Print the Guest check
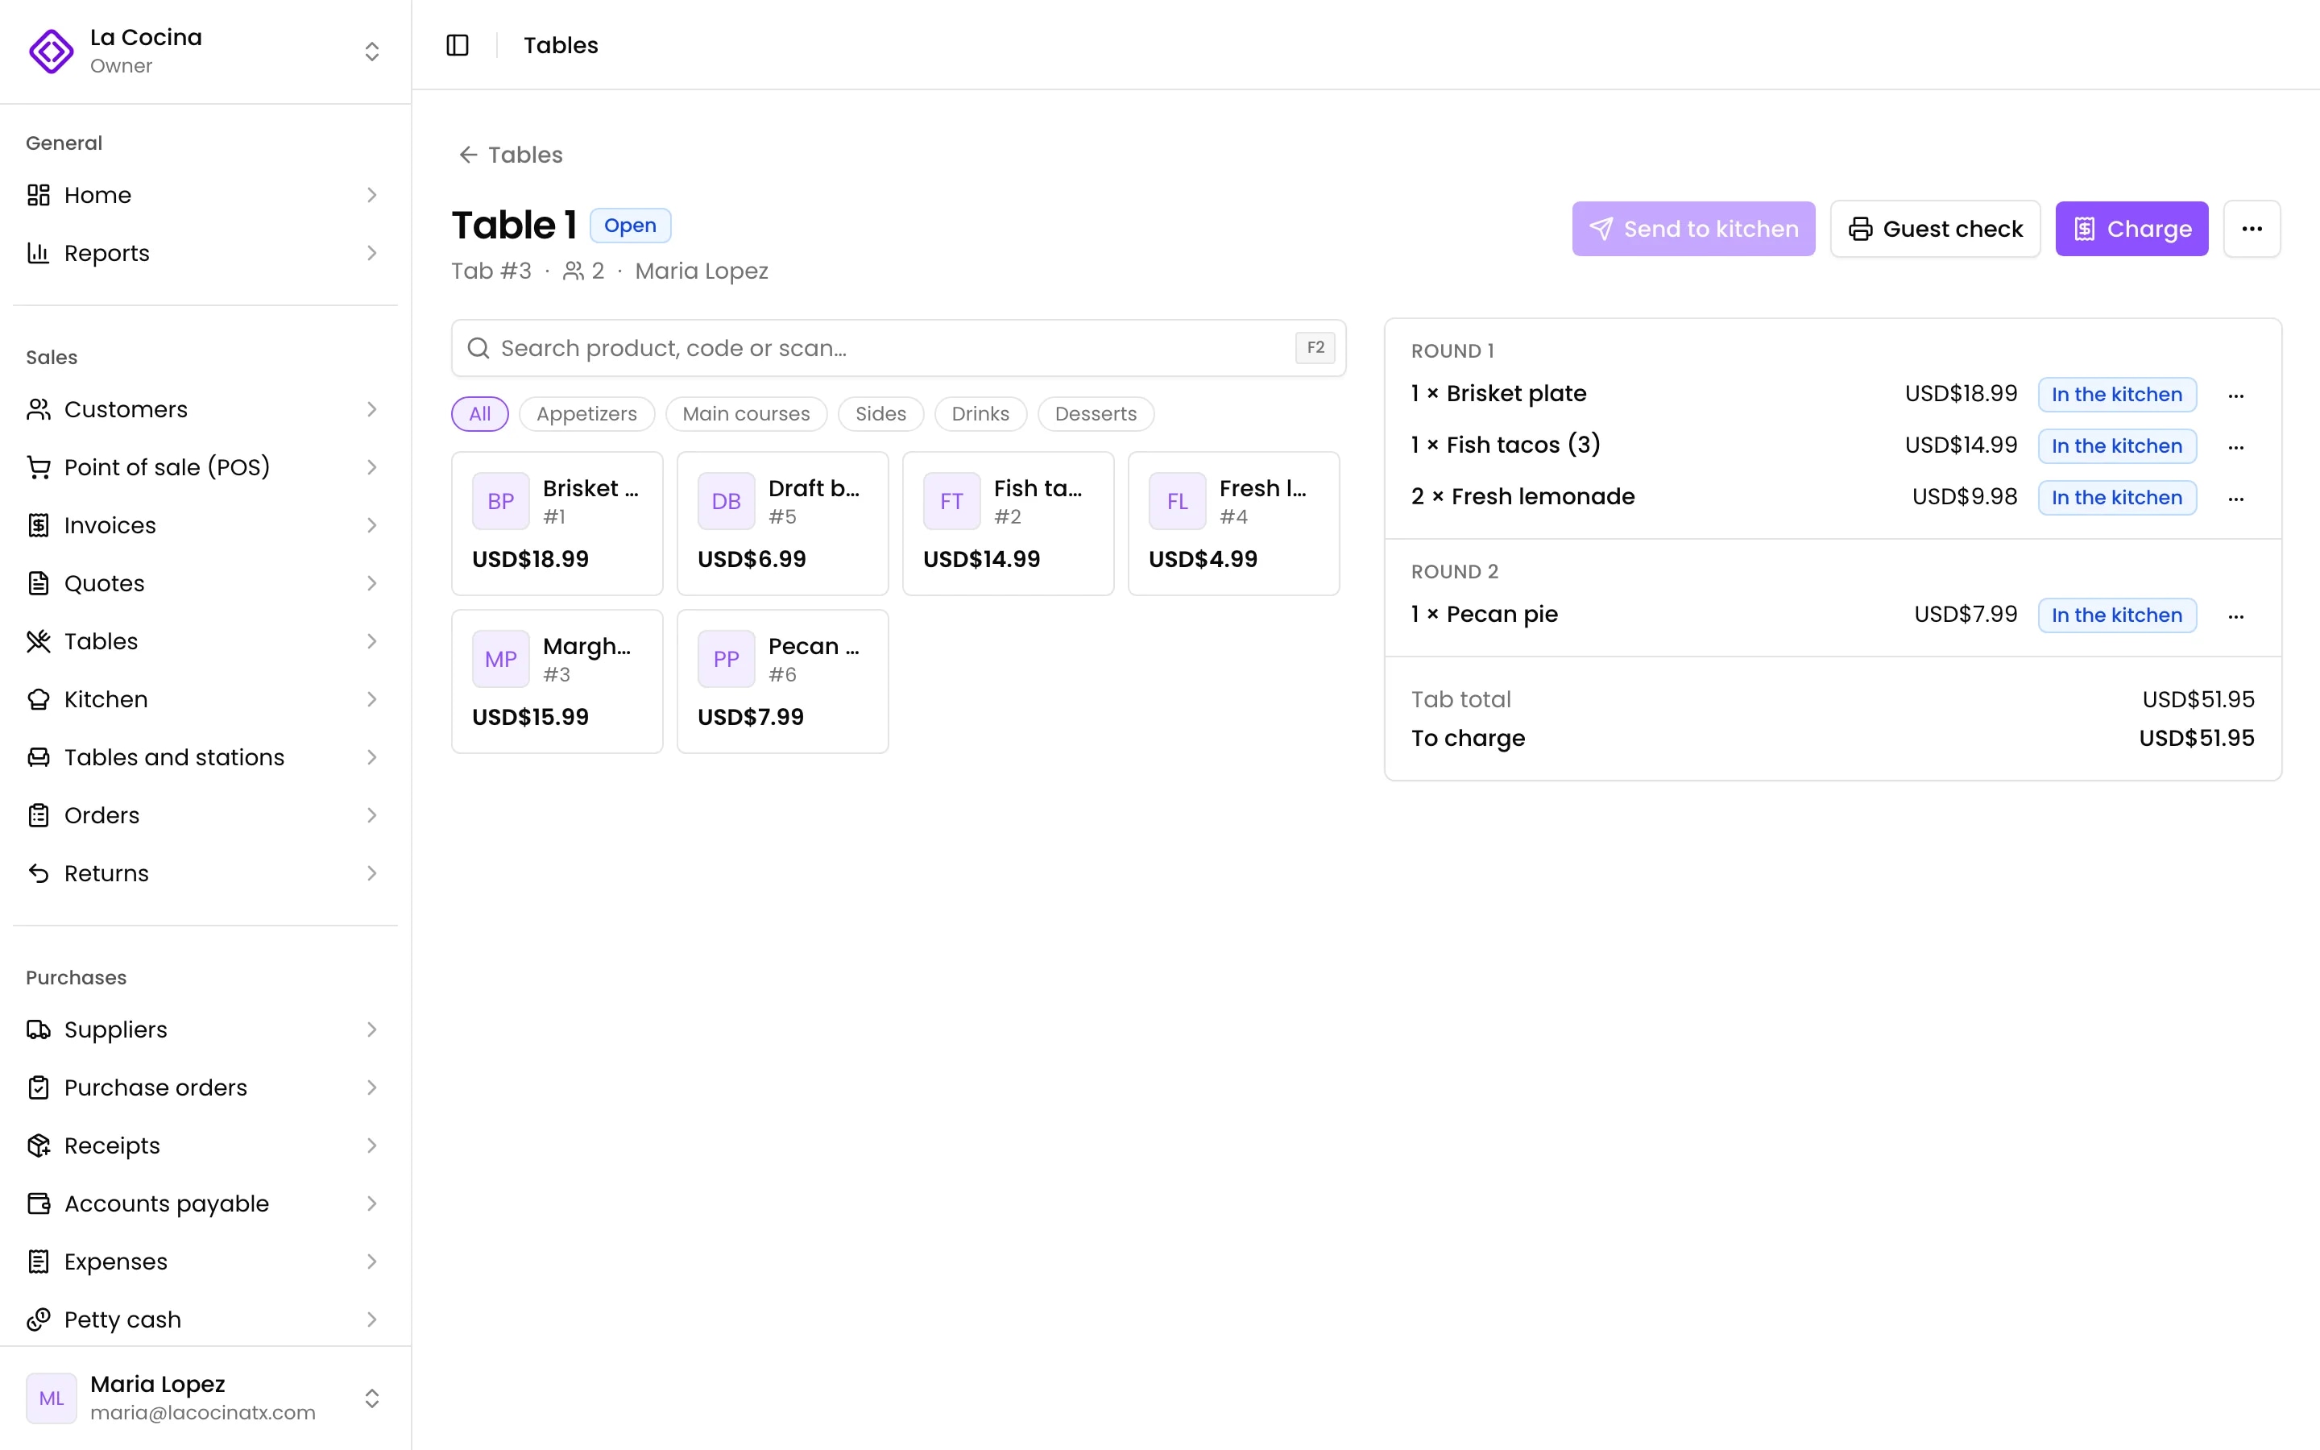 point(1935,228)
